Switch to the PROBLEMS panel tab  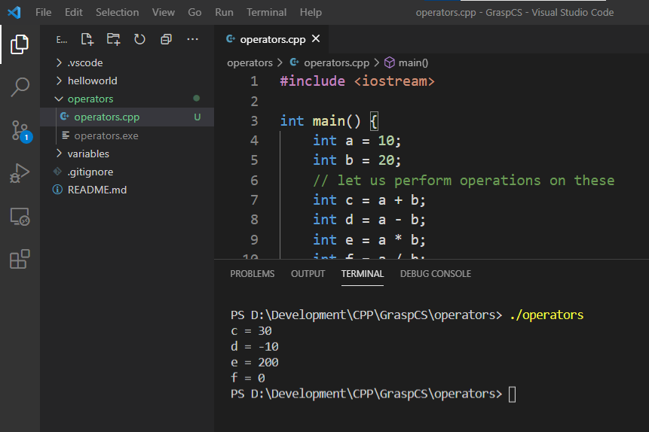pyautogui.click(x=252, y=274)
